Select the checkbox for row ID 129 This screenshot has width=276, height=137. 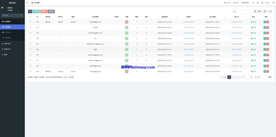(30, 71)
